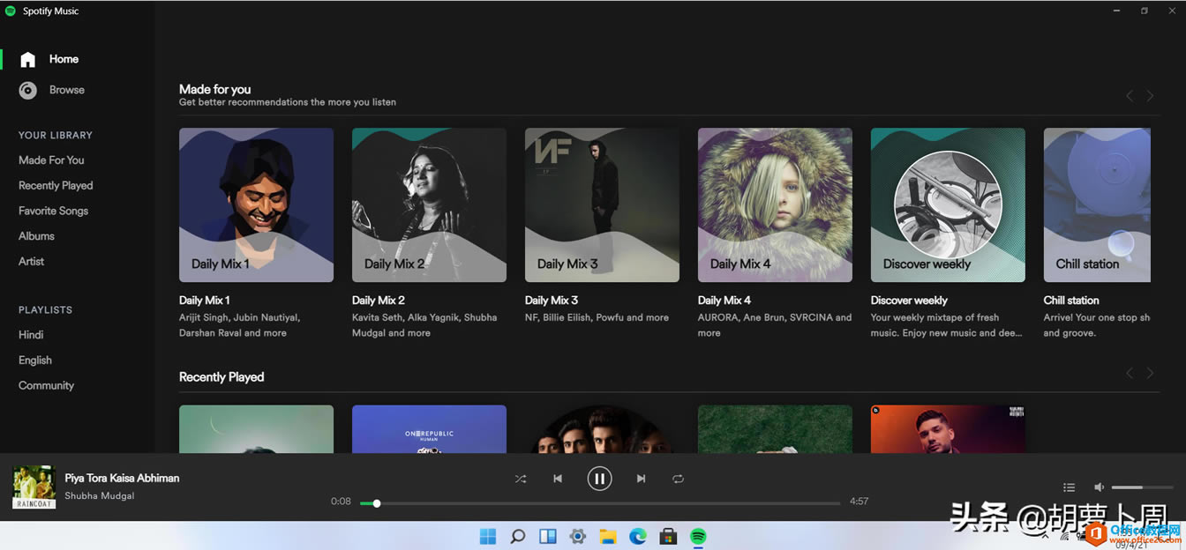
Task: Open File Explorer from taskbar
Action: point(608,536)
